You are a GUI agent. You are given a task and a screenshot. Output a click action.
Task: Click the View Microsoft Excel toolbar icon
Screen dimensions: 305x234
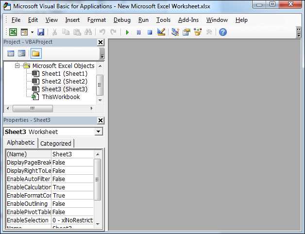point(13,32)
